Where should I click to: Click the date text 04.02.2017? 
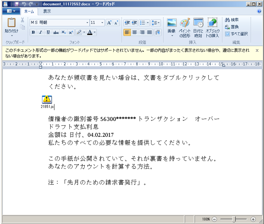click(100, 135)
